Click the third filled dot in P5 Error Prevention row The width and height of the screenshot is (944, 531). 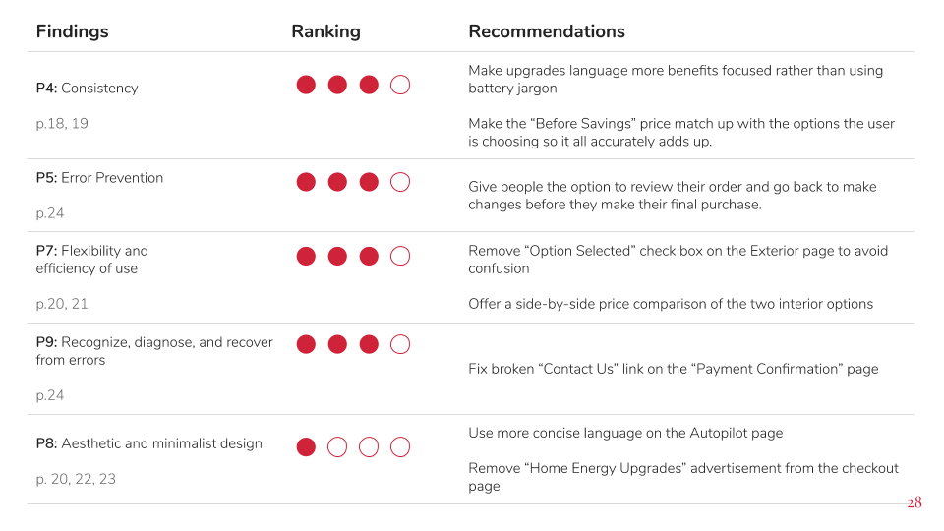369,182
